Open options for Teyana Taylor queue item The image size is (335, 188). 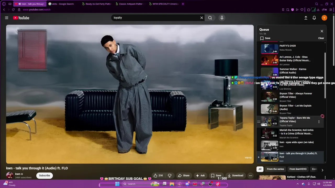319,122
